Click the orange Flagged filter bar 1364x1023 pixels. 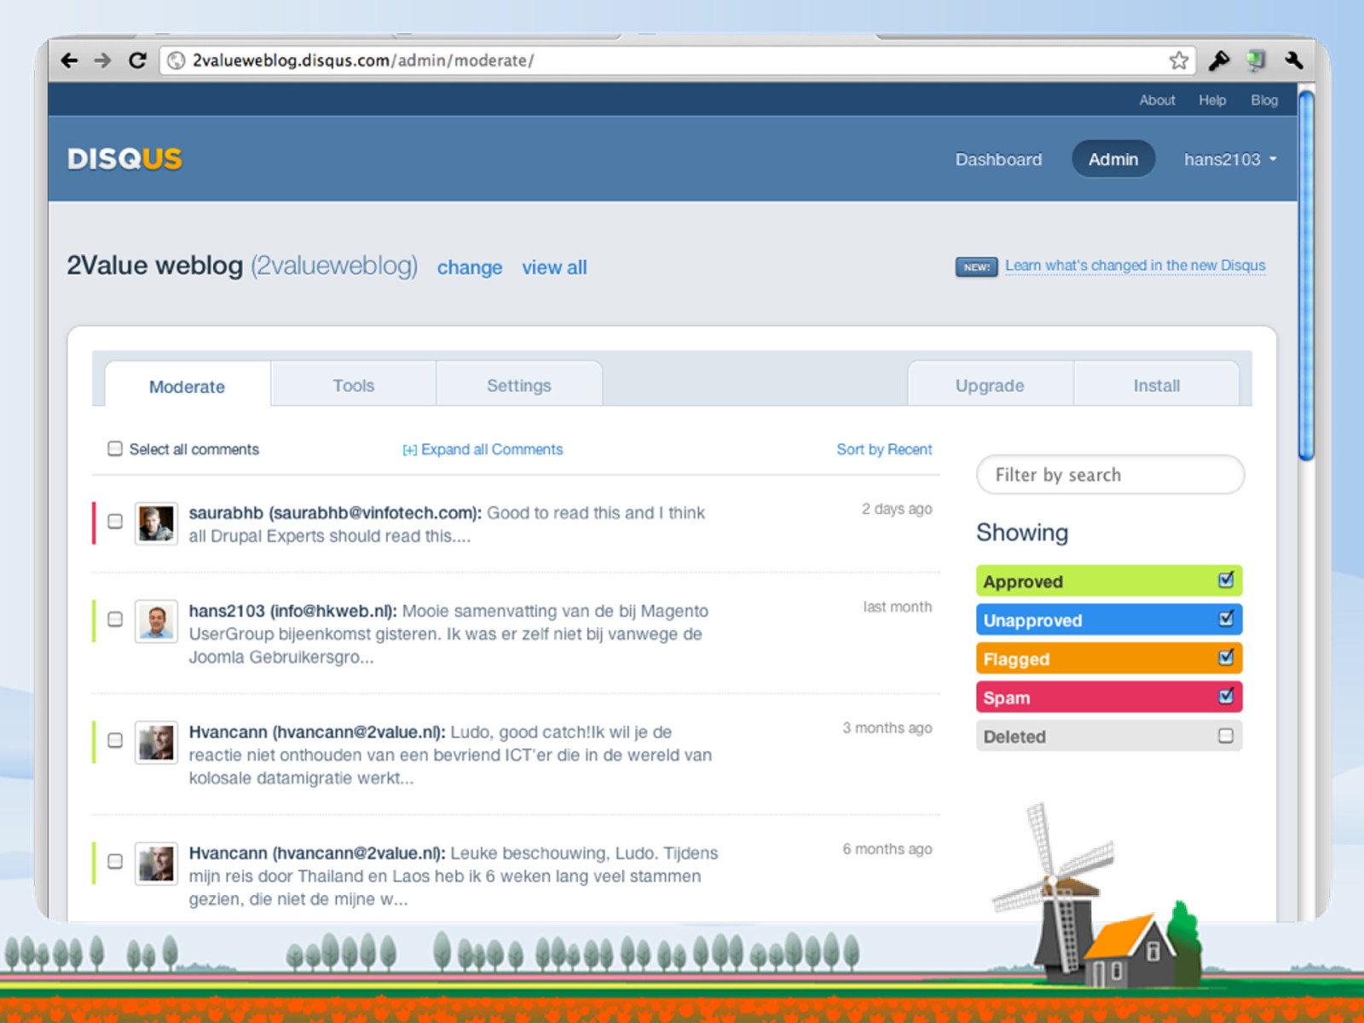[x=1109, y=658]
